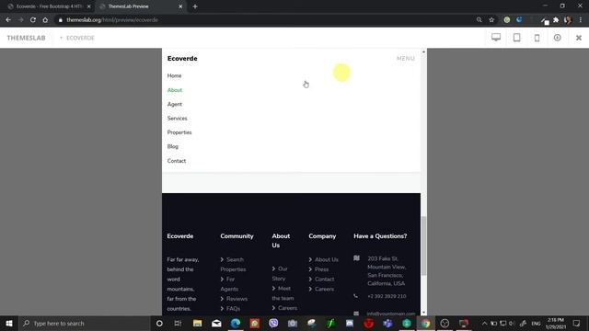This screenshot has height=331, width=589.
Task: Open File Explorer from taskbar
Action: point(197,323)
